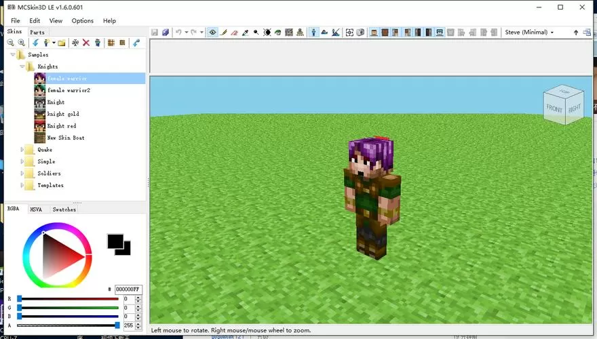Viewport: 597px width, 339px height.
Task: Toggle helmet overlay visibility
Action: click(440, 33)
